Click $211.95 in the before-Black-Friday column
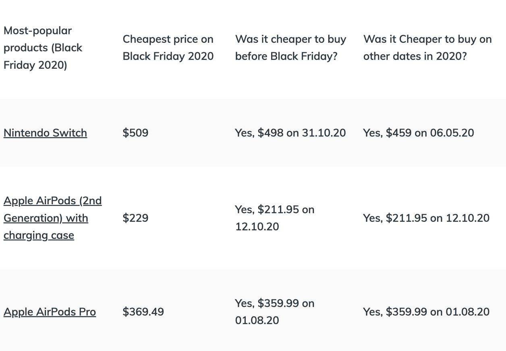The image size is (506, 351). click(x=278, y=209)
